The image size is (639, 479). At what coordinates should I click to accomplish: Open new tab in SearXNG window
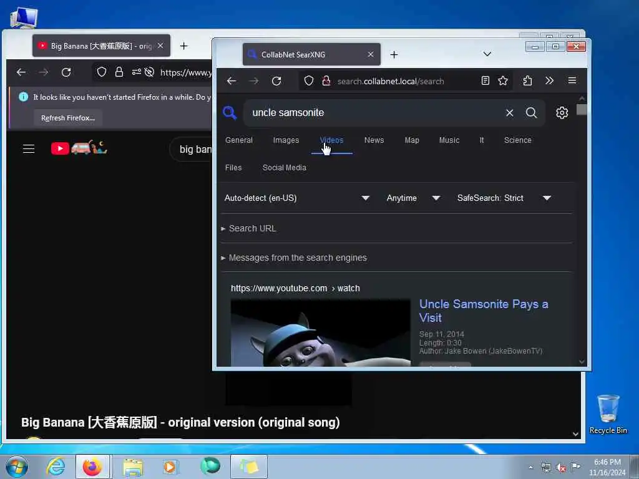click(x=394, y=55)
